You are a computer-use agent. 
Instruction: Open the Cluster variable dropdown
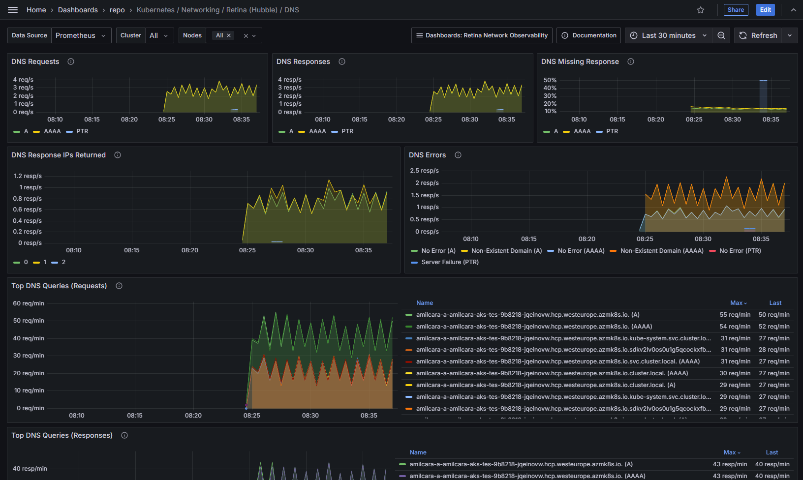pos(159,35)
